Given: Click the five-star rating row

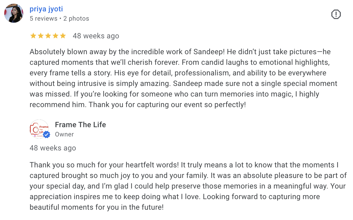Looking at the screenshot, I should (48, 36).
